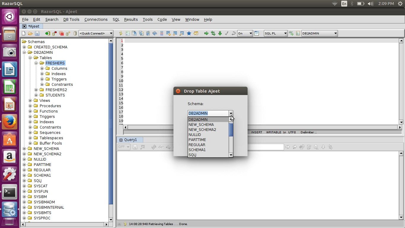This screenshot has height=228, width=405.
Task: Open Firefox from the Ubuntu launcher
Action: point(10,122)
